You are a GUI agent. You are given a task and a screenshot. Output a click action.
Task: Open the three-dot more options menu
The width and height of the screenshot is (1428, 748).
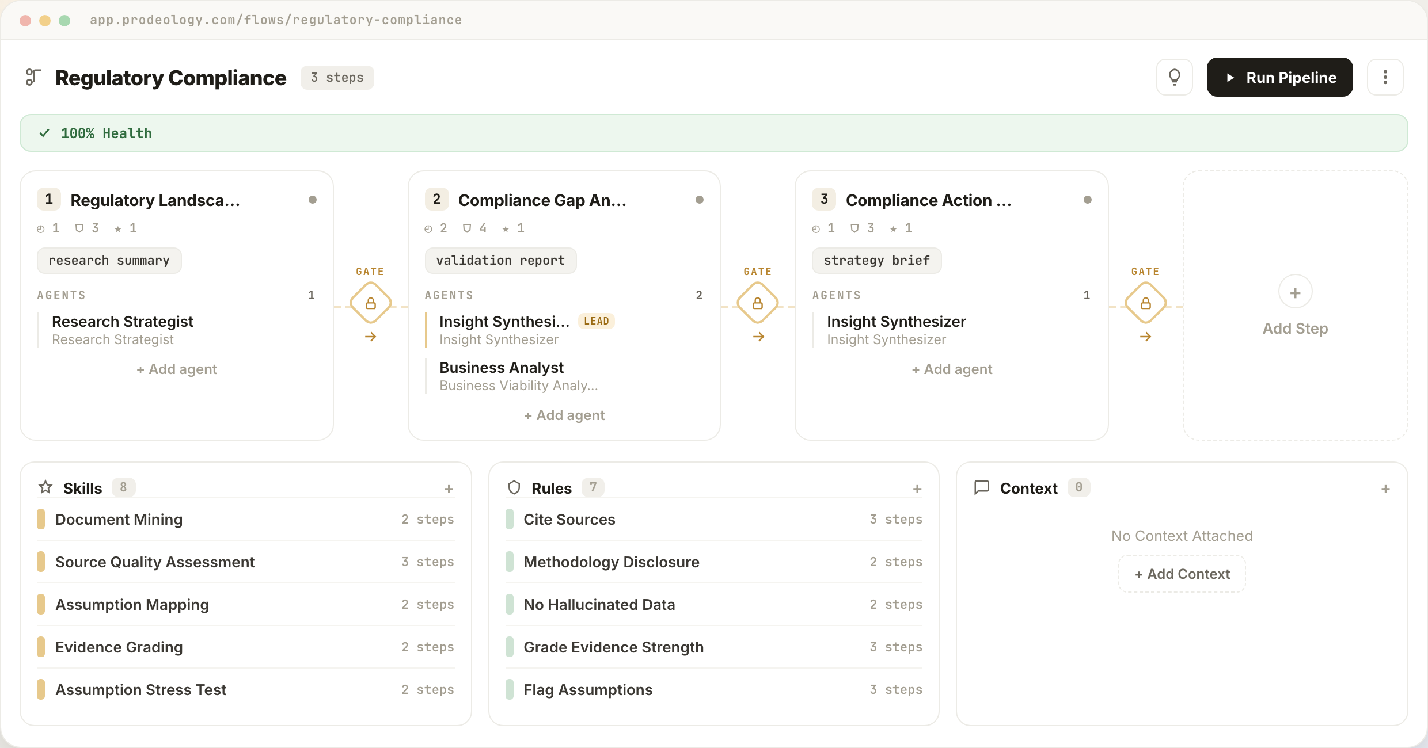coord(1385,77)
